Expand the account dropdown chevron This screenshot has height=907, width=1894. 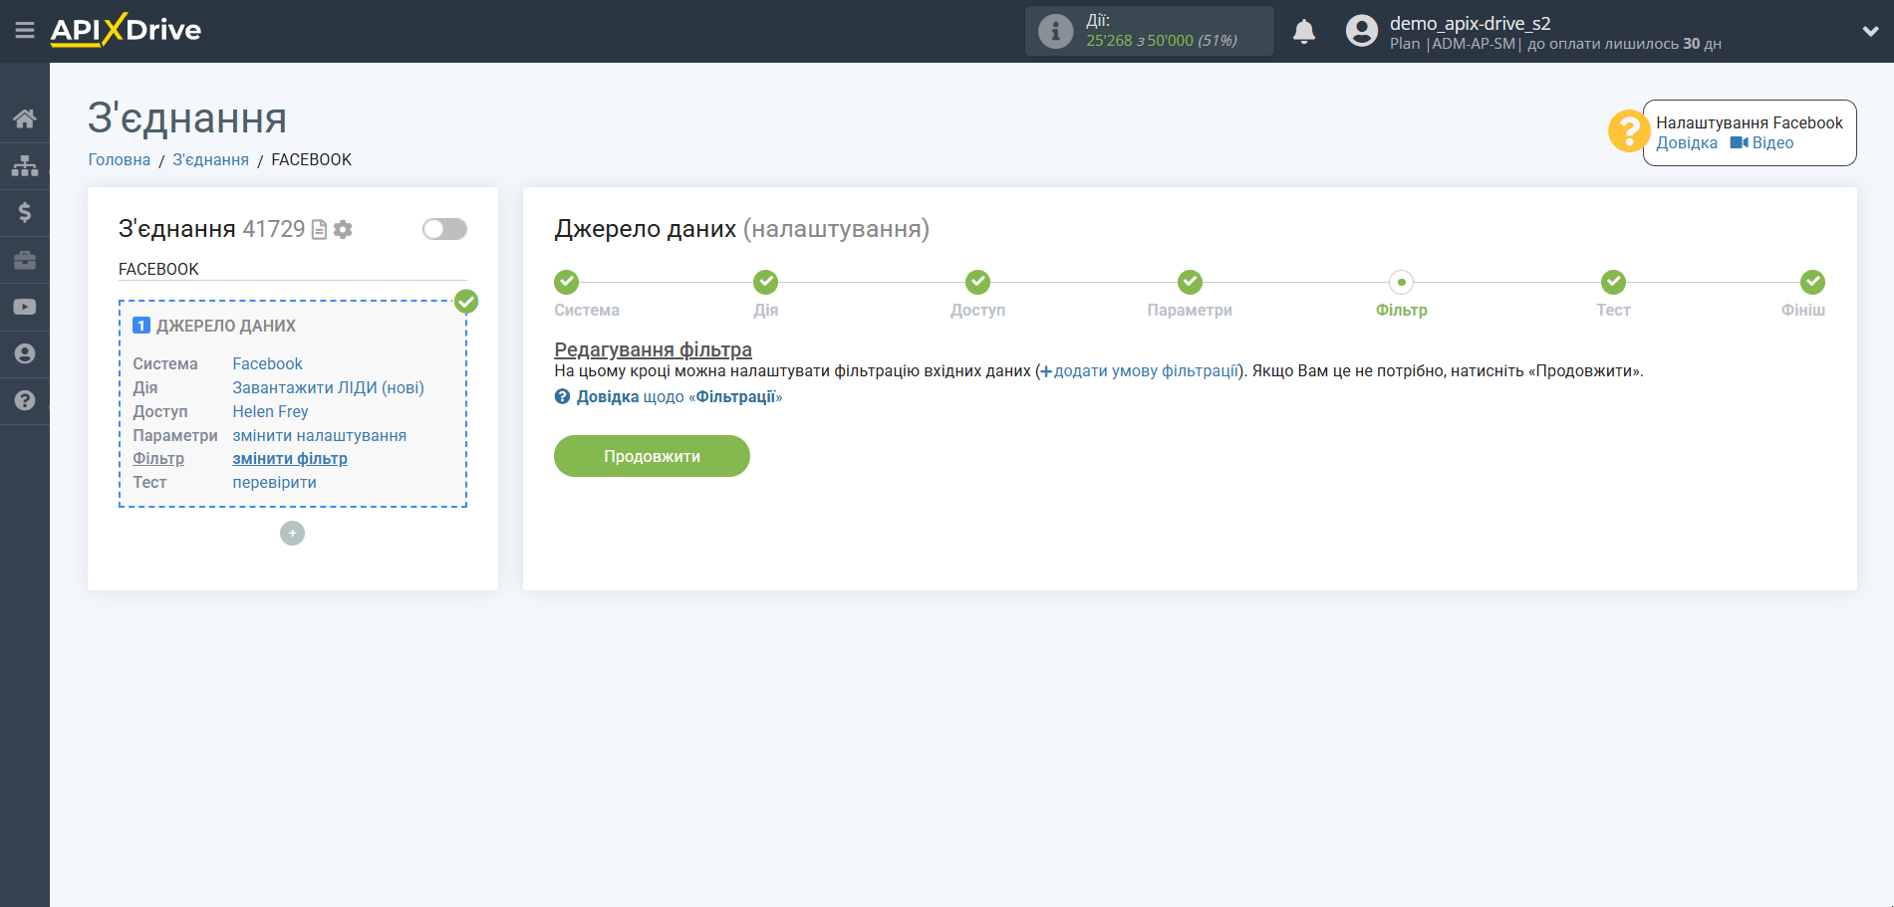[1870, 32]
